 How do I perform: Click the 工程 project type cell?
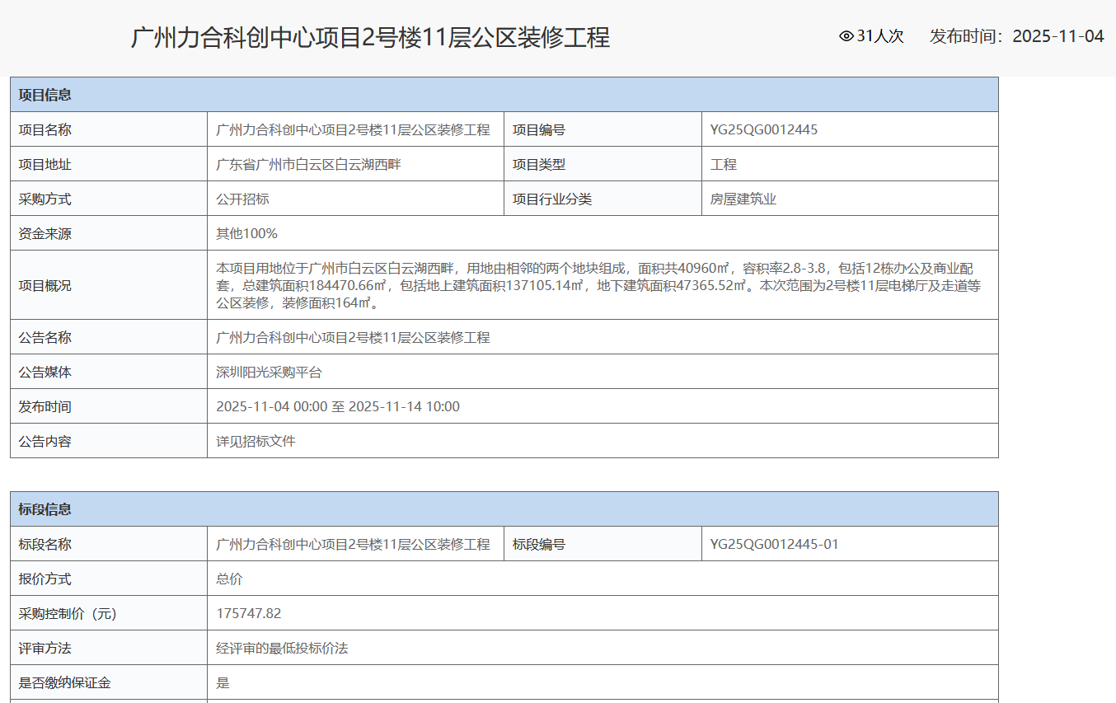pos(719,163)
